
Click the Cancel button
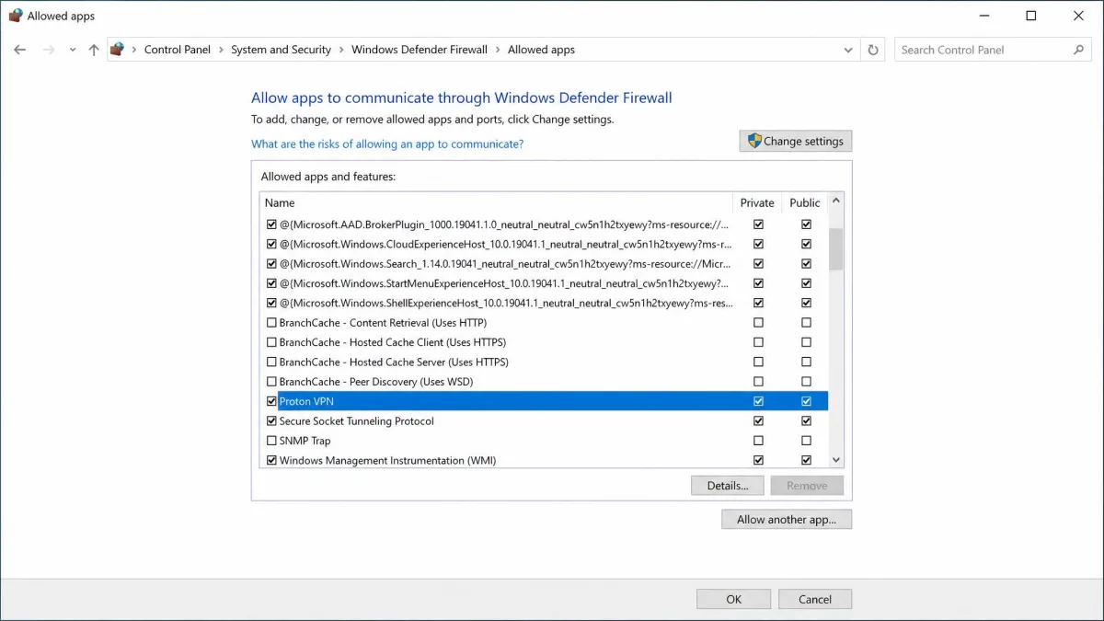(x=815, y=599)
